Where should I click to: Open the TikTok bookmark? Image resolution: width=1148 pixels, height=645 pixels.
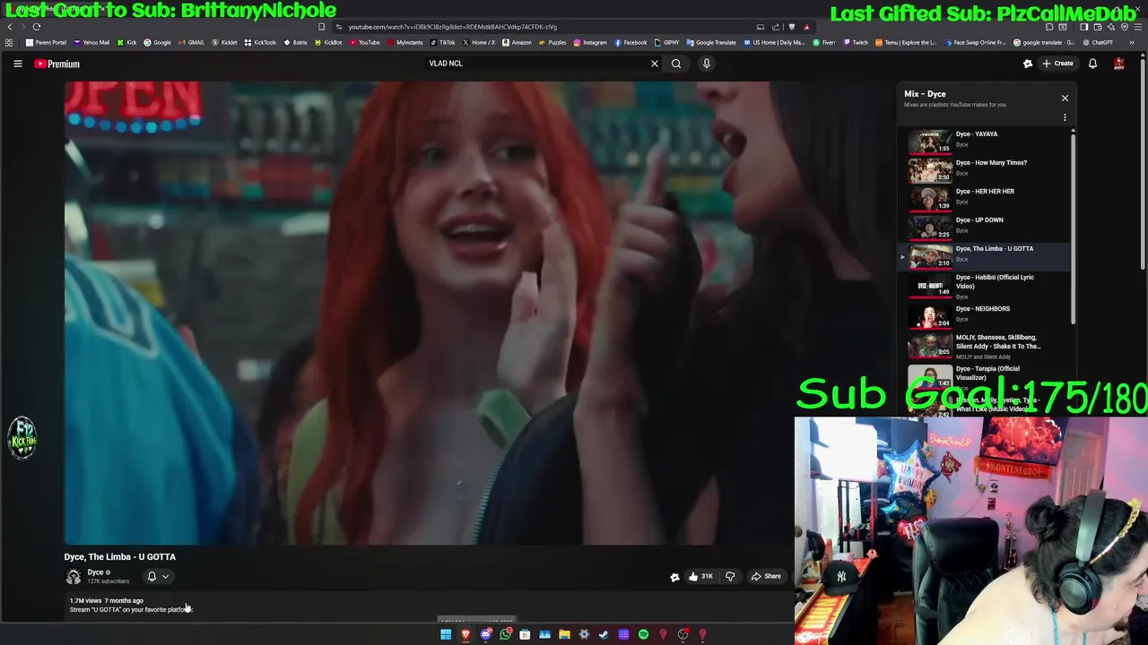coord(443,42)
